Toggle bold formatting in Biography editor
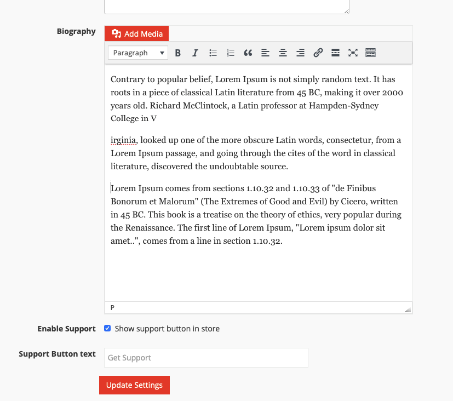Viewport: 453px width, 401px height. [x=178, y=53]
